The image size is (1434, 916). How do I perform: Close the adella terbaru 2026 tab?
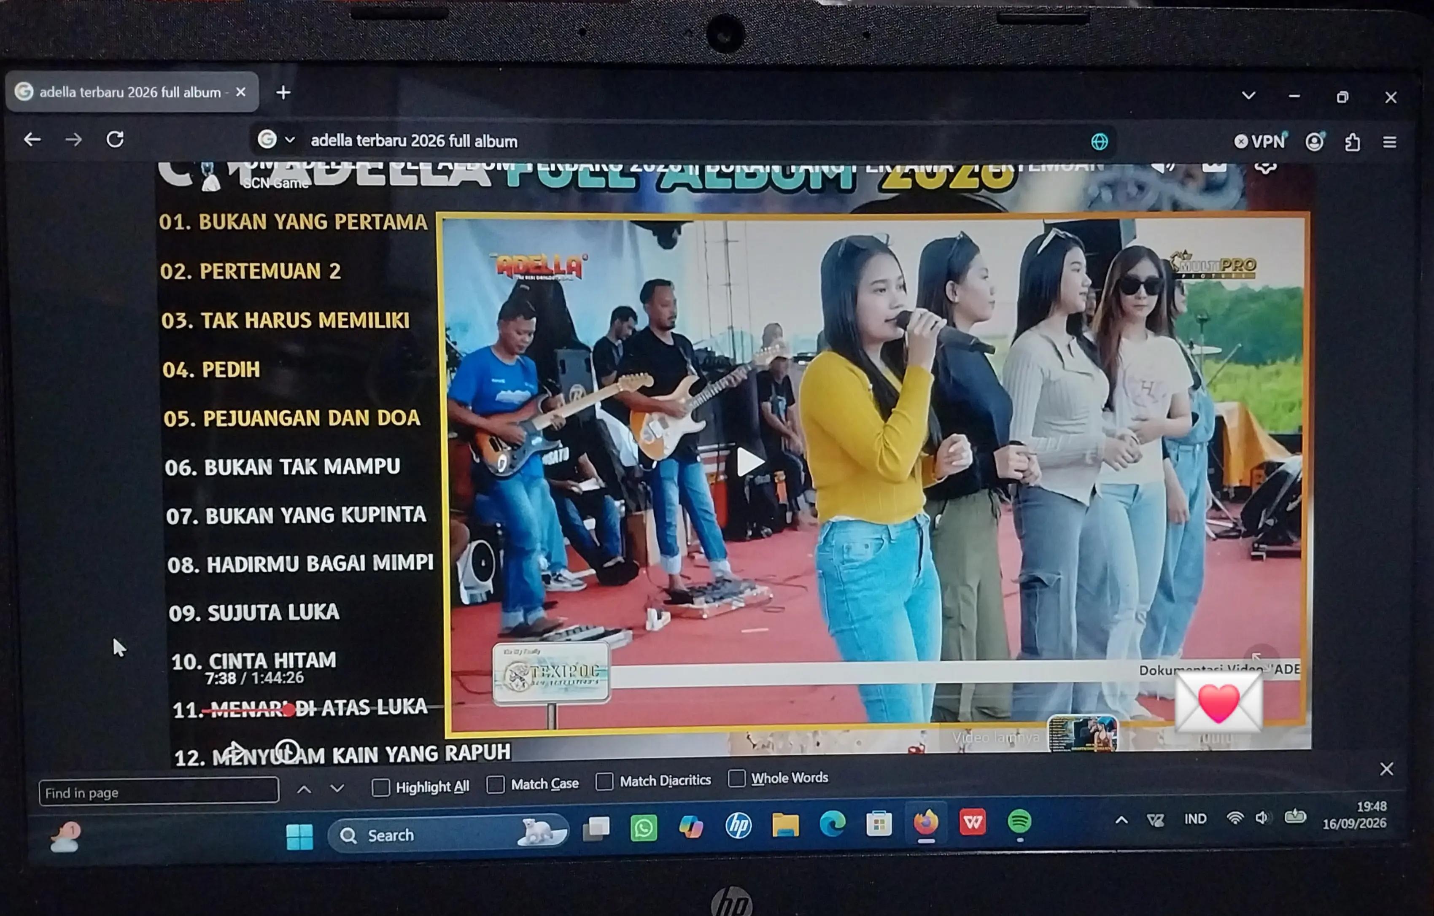240,92
